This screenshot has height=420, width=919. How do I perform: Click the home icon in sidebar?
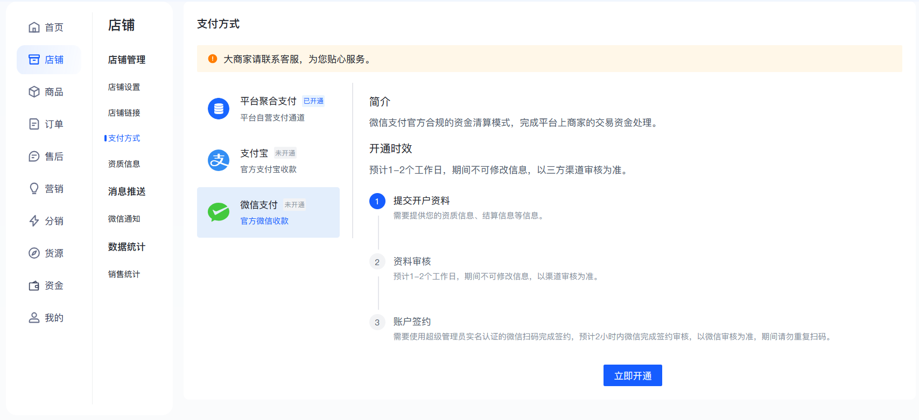(34, 27)
